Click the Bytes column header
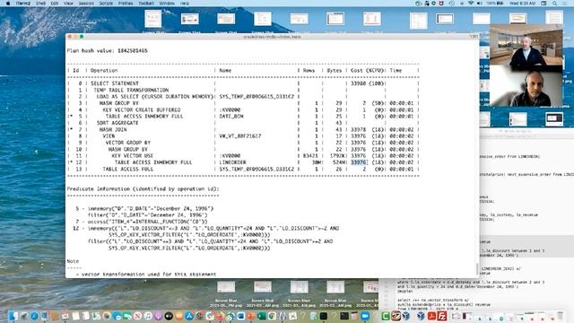 pos(334,70)
